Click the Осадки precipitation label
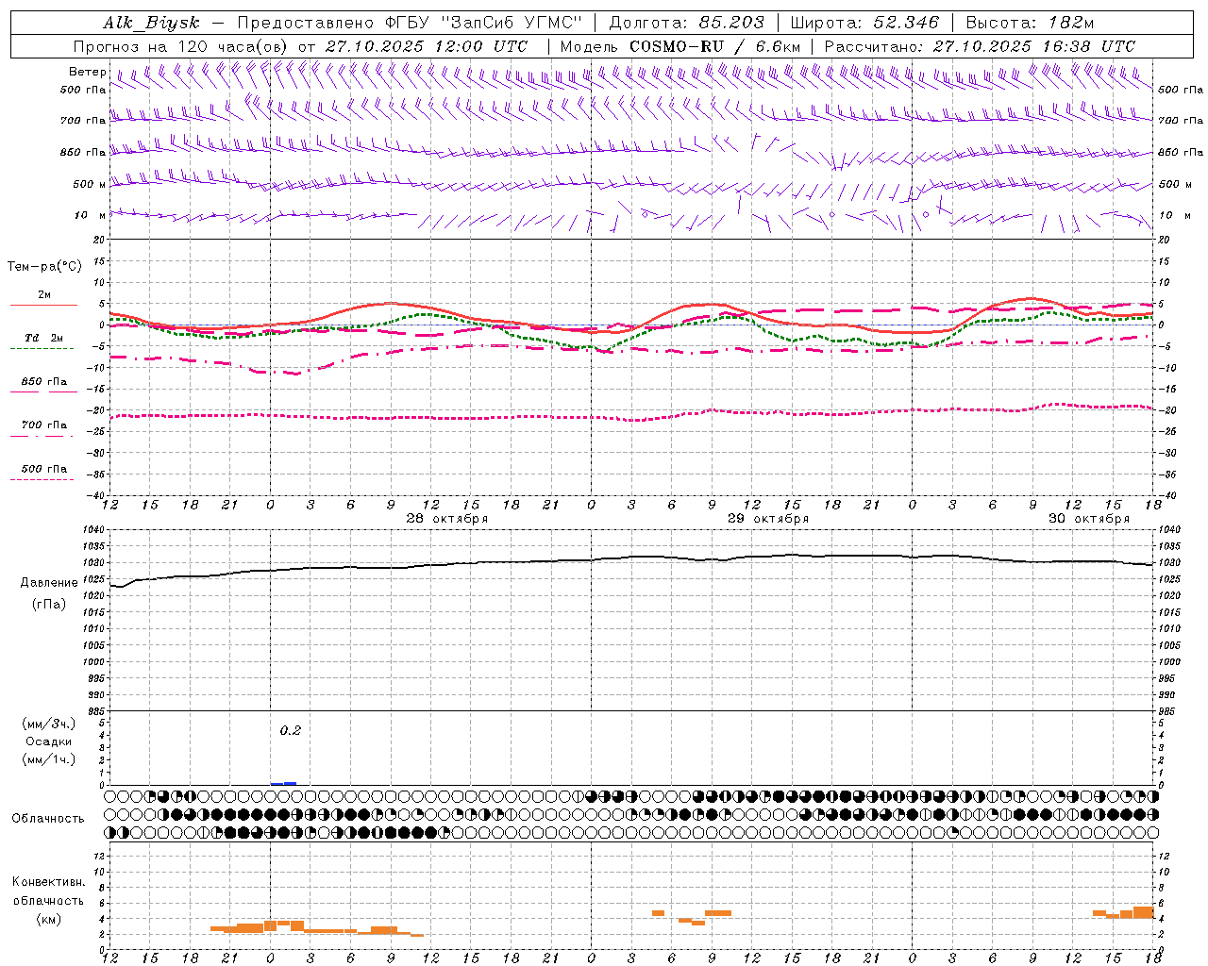 (48, 741)
